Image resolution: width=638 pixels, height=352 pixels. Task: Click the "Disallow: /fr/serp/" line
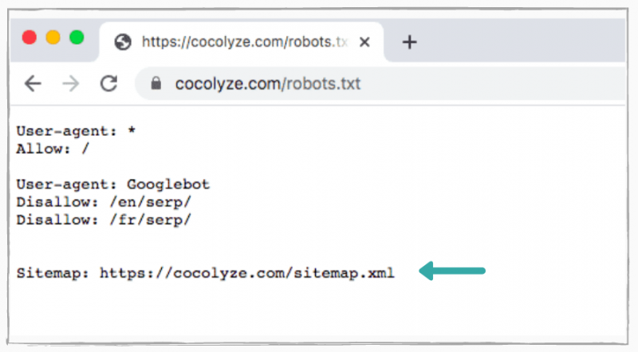click(x=104, y=220)
